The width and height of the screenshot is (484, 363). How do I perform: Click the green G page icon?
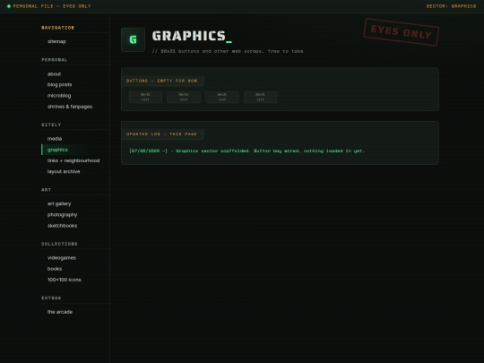[x=133, y=39]
